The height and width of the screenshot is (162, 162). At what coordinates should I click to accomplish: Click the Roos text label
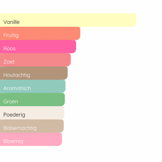click(9, 49)
